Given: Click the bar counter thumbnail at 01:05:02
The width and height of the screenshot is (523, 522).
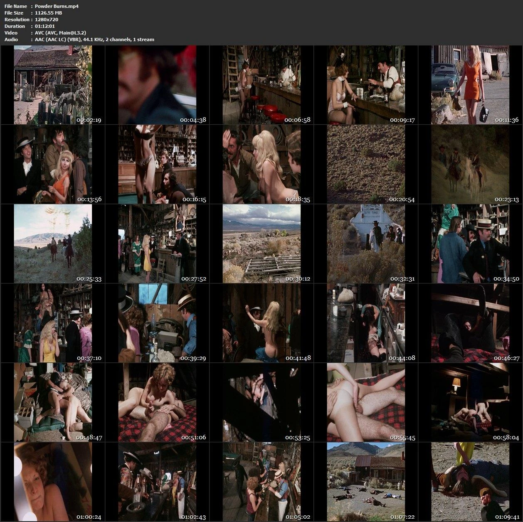Looking at the screenshot, I should coord(261,482).
